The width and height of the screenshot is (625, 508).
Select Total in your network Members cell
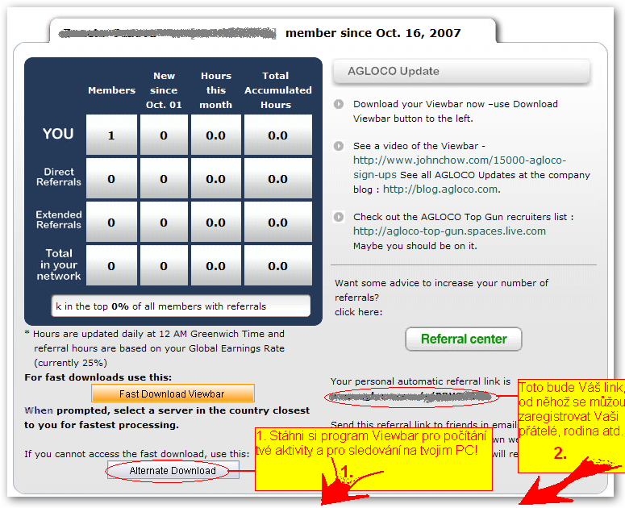[111, 265]
